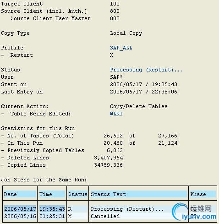Click the Target Client value 100
The height and width of the screenshot is (224, 219).
point(115,4)
